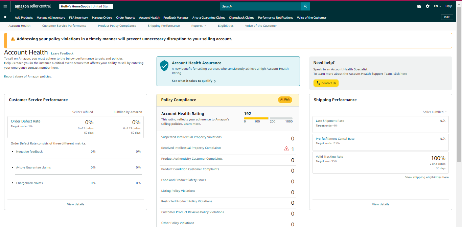The width and height of the screenshot is (462, 227).
Task: Click the Learn more link under Account Health Rating
Action: coord(192,124)
